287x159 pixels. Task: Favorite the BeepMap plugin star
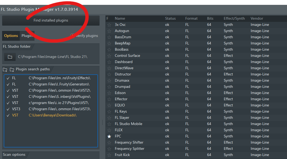click(x=109, y=43)
